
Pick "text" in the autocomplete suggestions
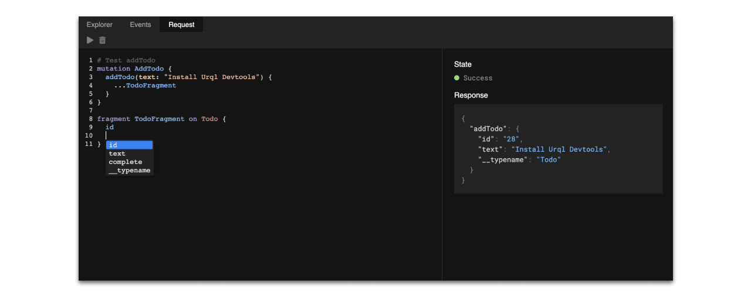117,153
